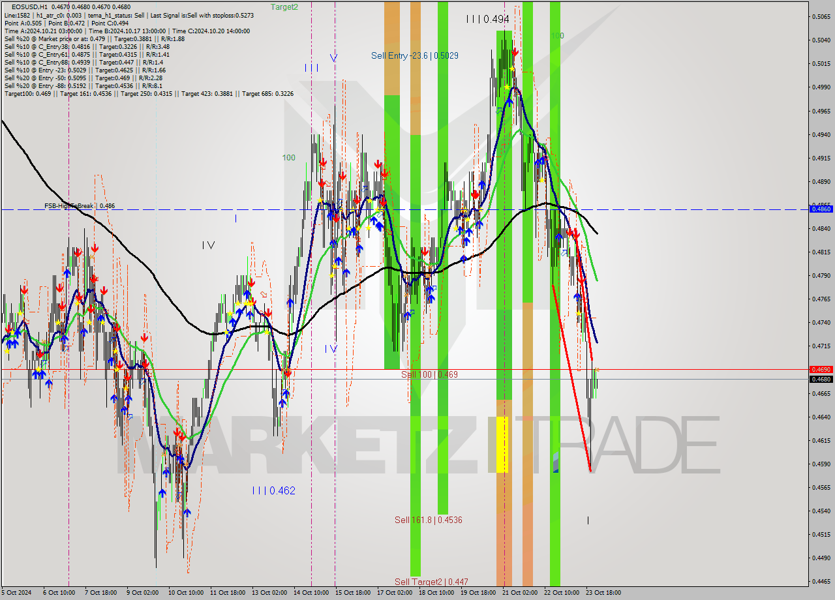The image size is (835, 600).
Task: Click the '5 Oct 2024' time axis label
Action: click(16, 593)
